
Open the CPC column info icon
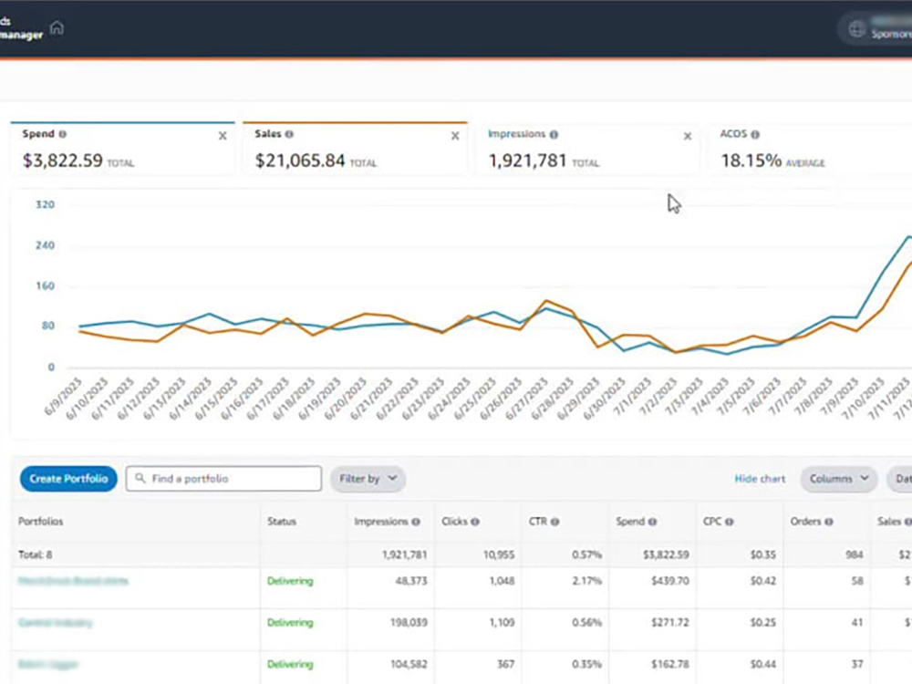730,522
